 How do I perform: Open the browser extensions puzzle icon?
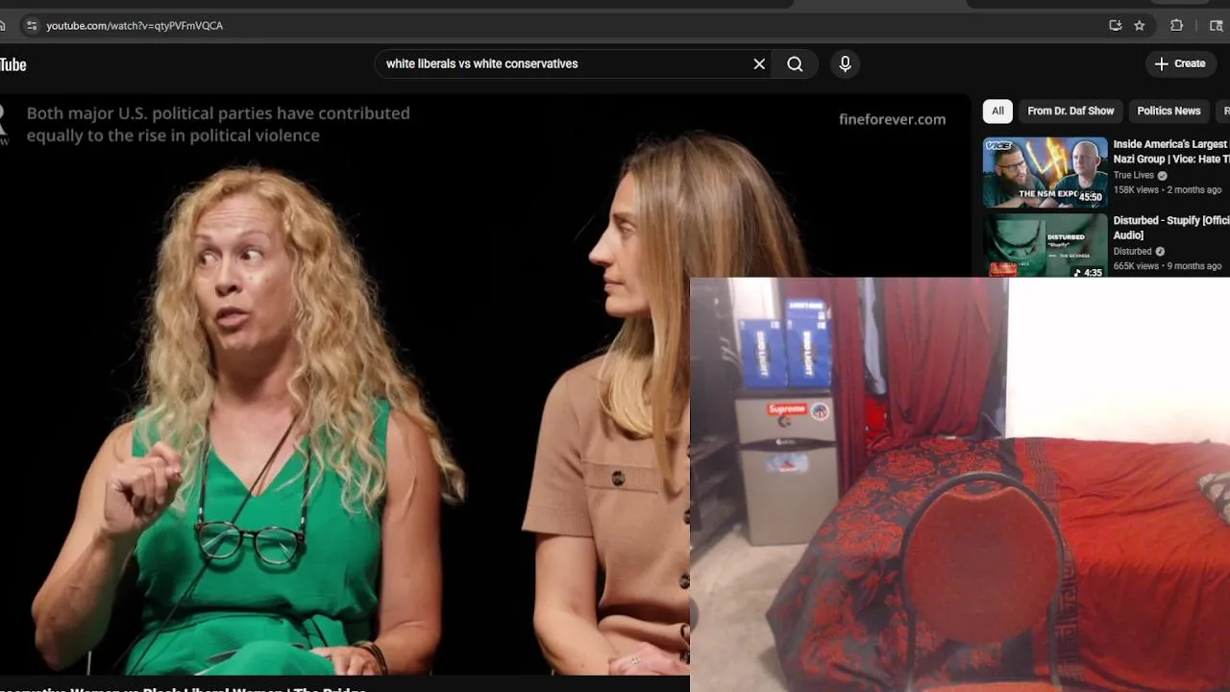click(x=1176, y=26)
